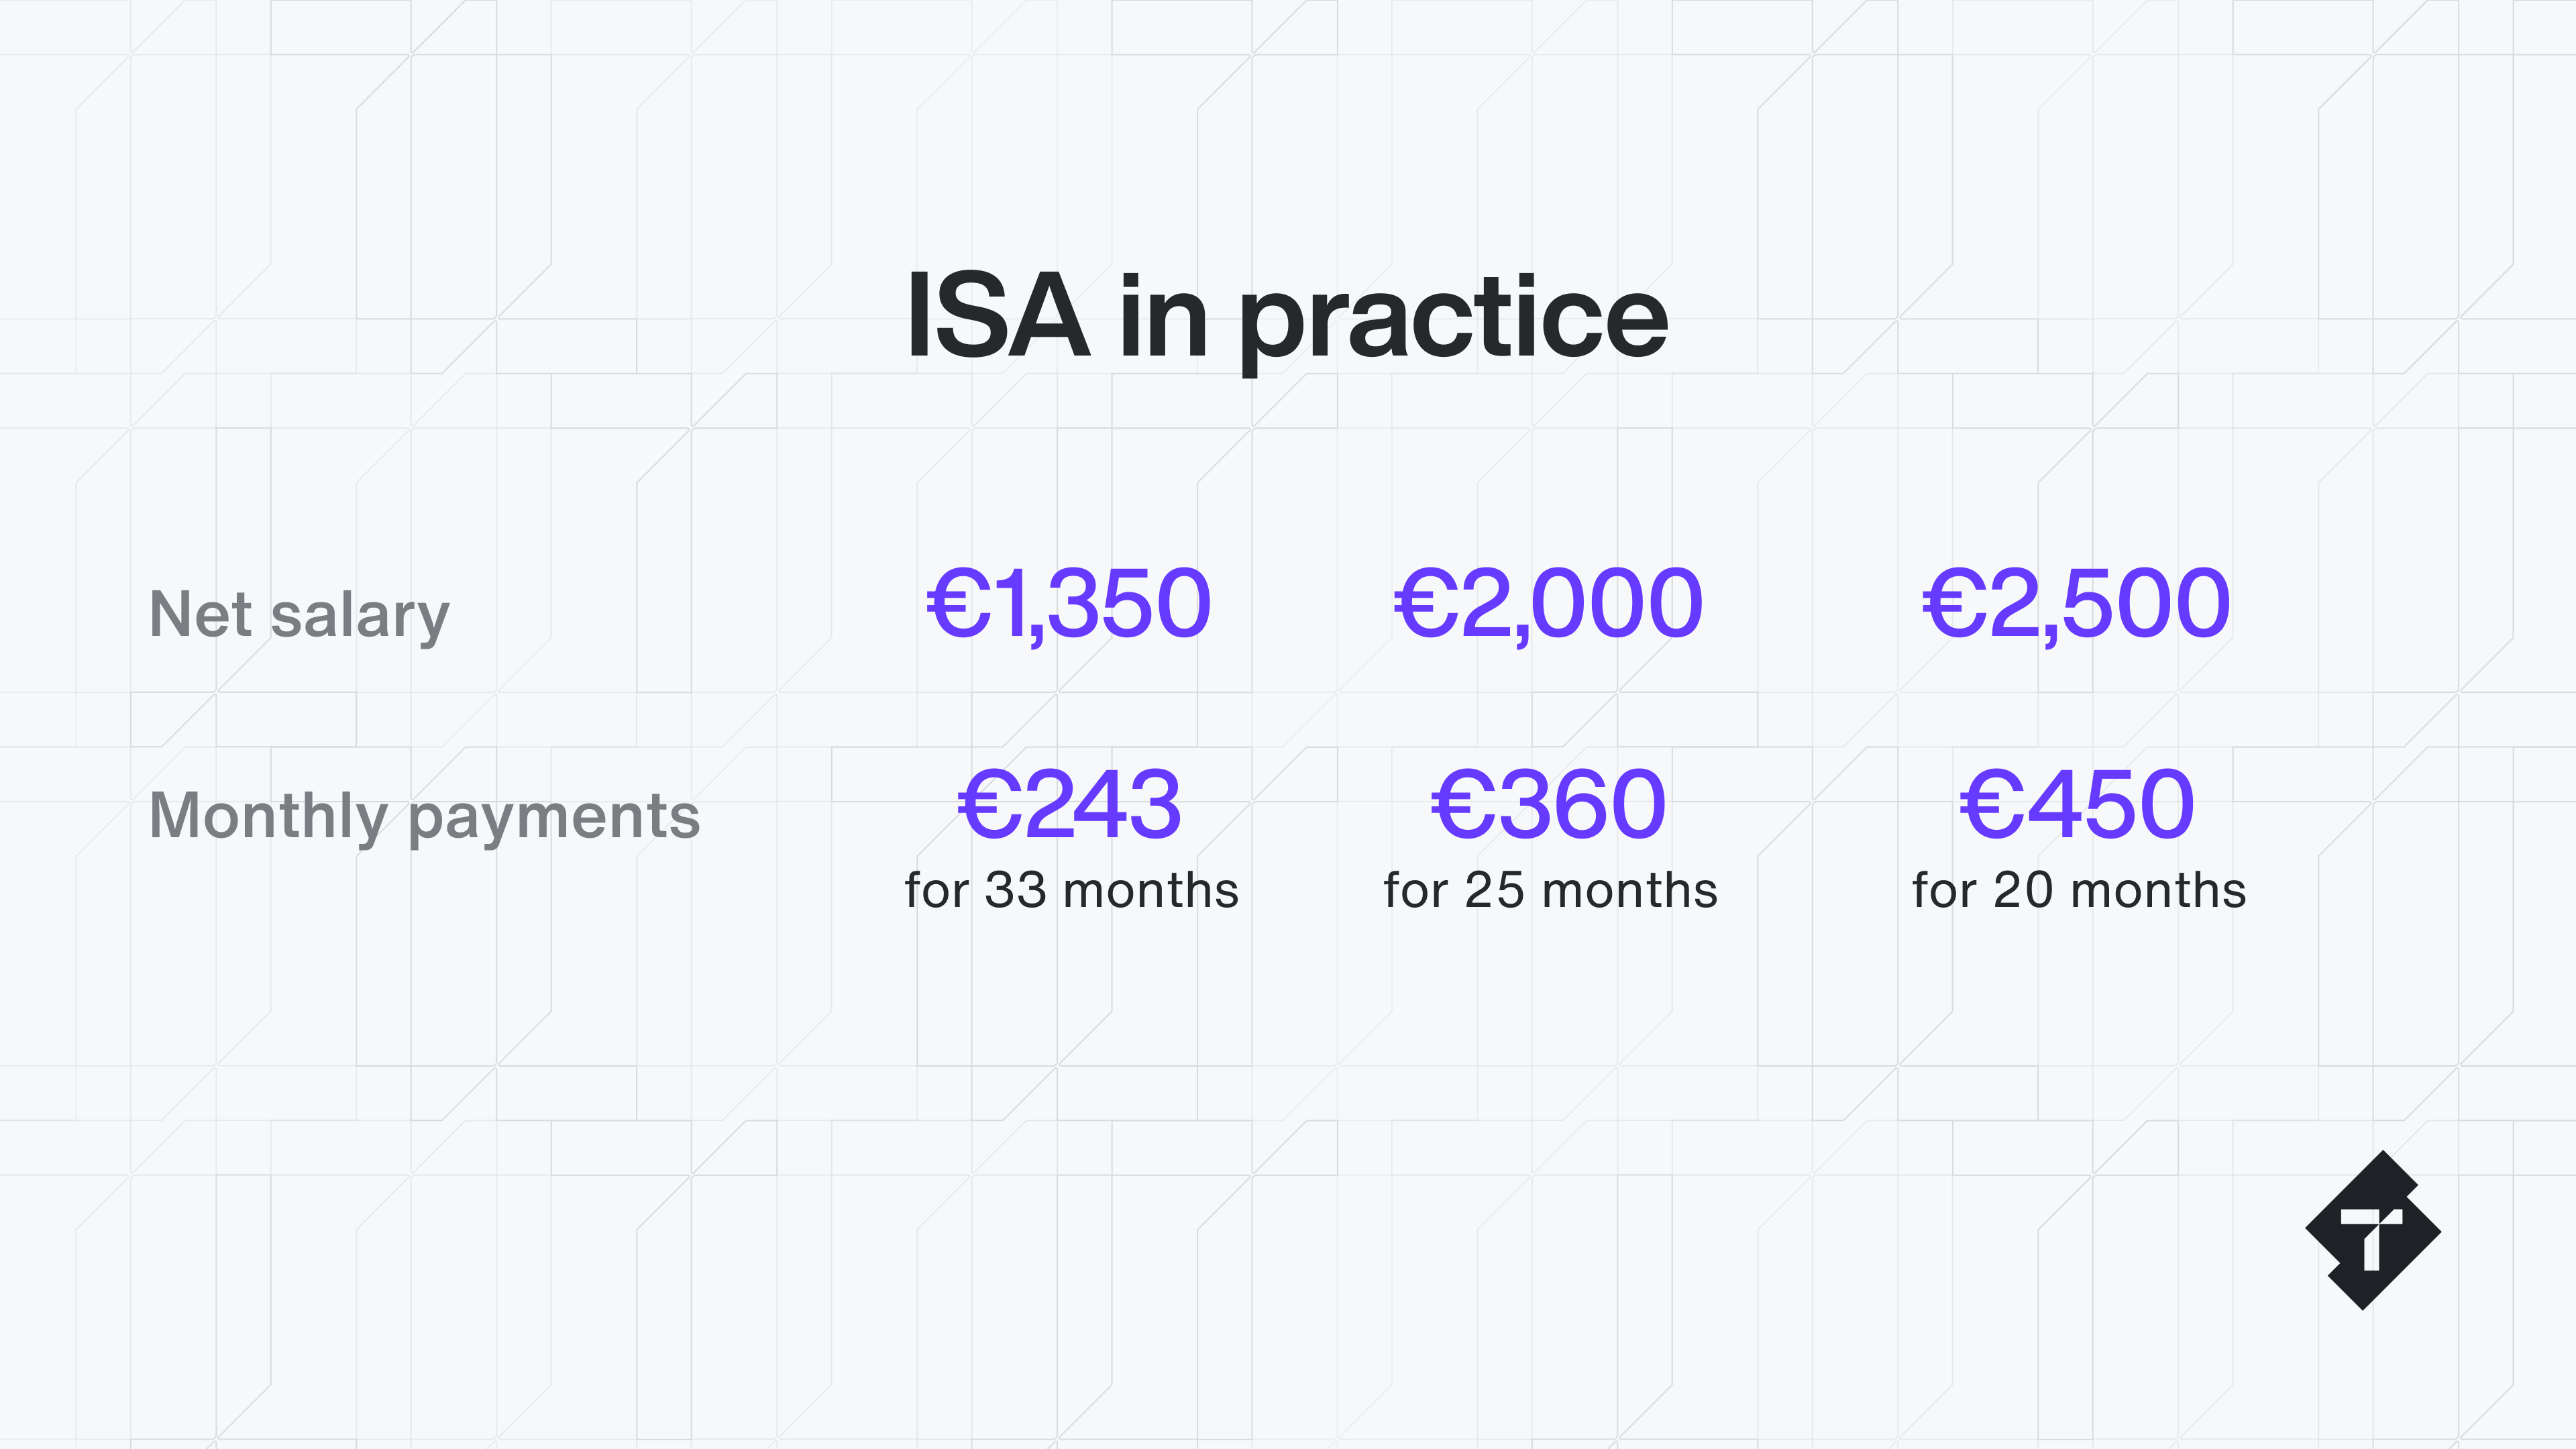Click the €360 monthly payment amount
The width and height of the screenshot is (2576, 1449).
[1548, 804]
